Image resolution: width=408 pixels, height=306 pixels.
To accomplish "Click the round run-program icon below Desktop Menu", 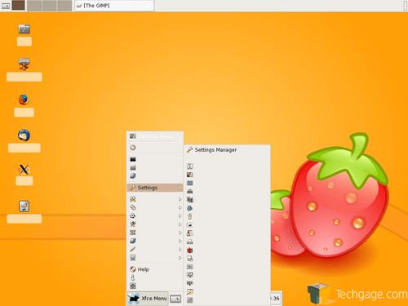I will click(133, 148).
